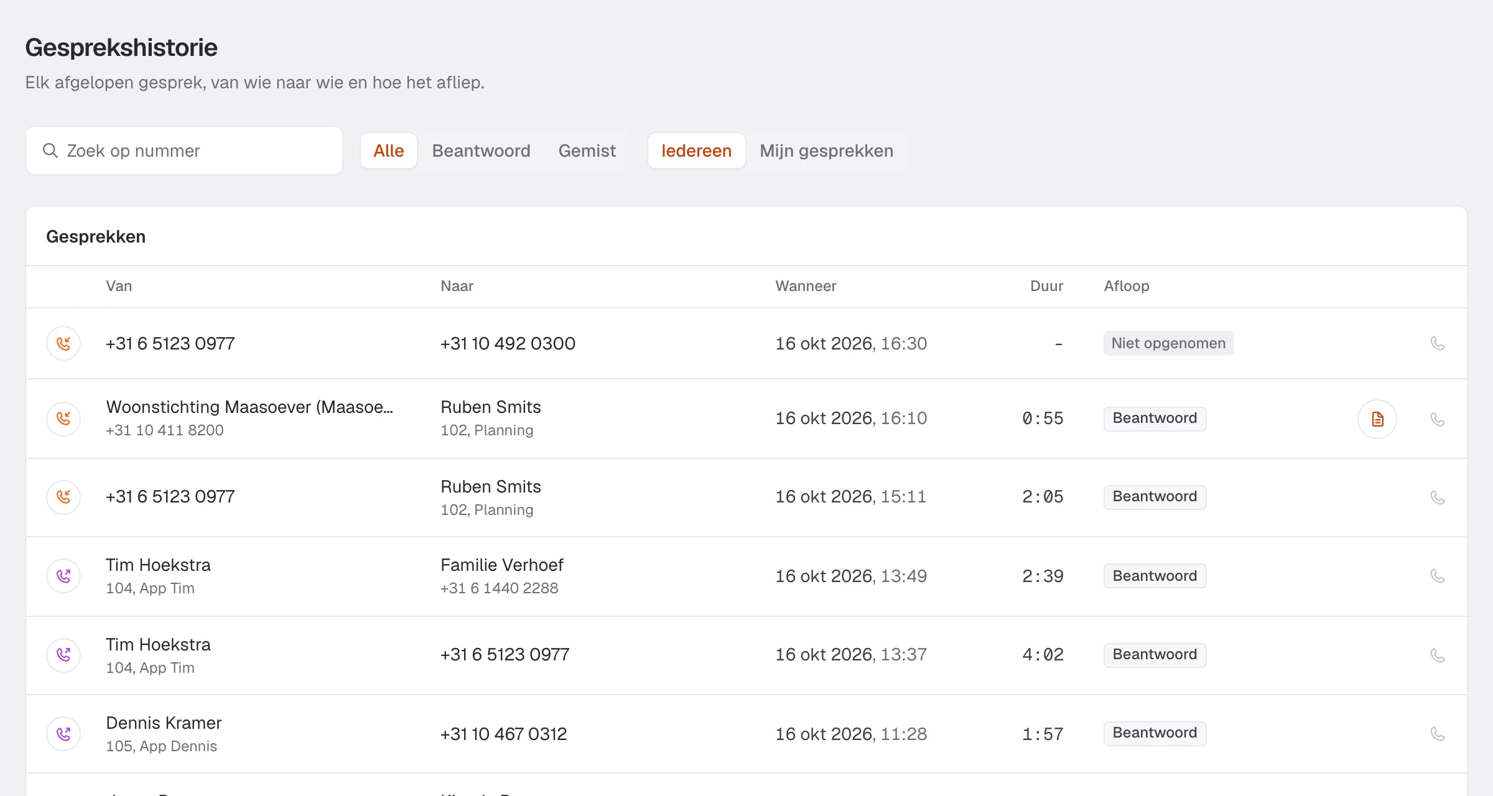Click the Wanneer column header
This screenshot has width=1493, height=796.
tap(806, 286)
